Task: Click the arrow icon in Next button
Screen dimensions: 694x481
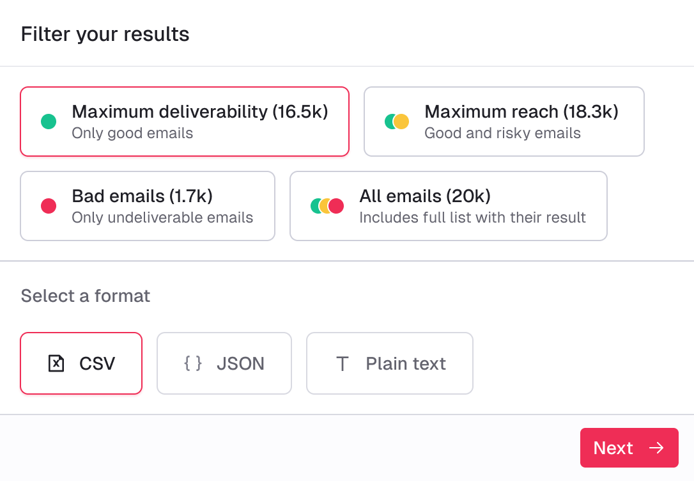Action: (x=656, y=448)
